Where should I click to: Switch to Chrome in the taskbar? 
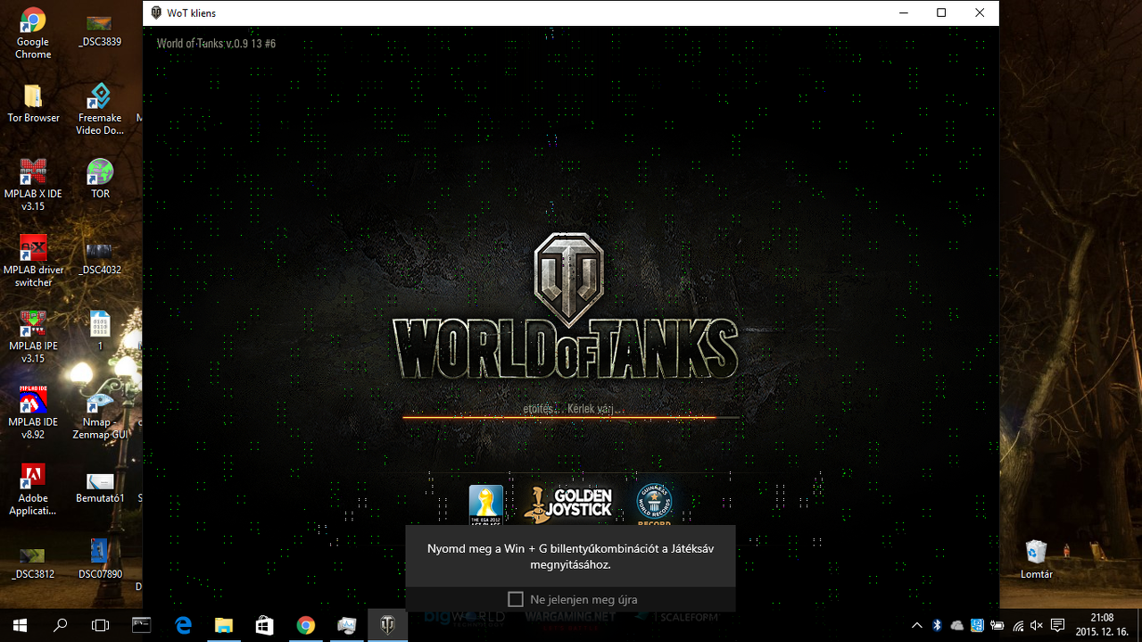pos(305,625)
